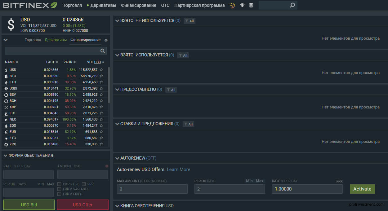Star the EUR row

tap(101, 132)
